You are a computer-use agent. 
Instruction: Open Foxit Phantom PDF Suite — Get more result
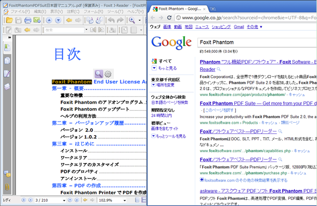(x=258, y=104)
